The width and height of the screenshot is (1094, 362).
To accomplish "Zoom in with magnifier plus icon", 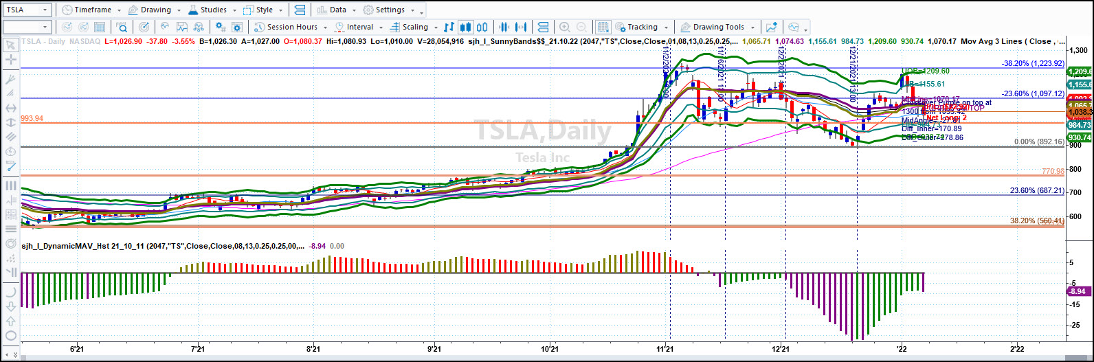I will point(564,27).
